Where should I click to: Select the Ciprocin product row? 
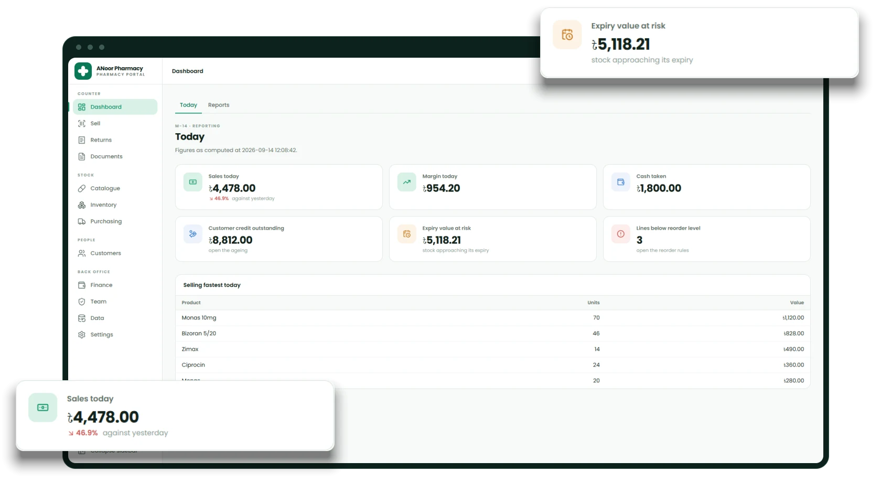[x=492, y=365]
